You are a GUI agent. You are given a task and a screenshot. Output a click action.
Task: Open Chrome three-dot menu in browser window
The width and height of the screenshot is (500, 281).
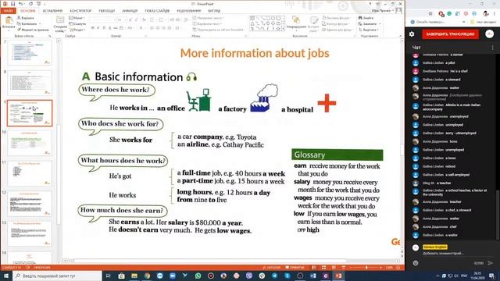(x=495, y=14)
